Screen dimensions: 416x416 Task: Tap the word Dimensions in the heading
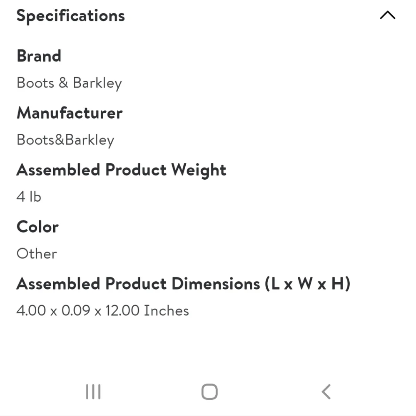point(216,284)
